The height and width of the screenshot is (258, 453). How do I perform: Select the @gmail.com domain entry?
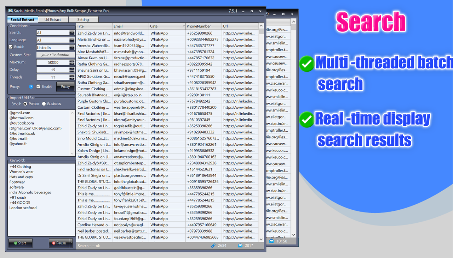(x=20, y=113)
